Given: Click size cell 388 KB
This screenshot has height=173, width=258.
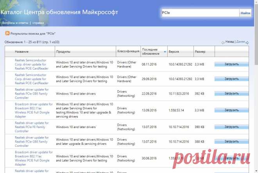Looking at the screenshot, I should click(199, 142).
